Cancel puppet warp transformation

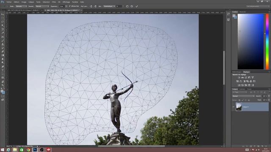tap(132, 6)
